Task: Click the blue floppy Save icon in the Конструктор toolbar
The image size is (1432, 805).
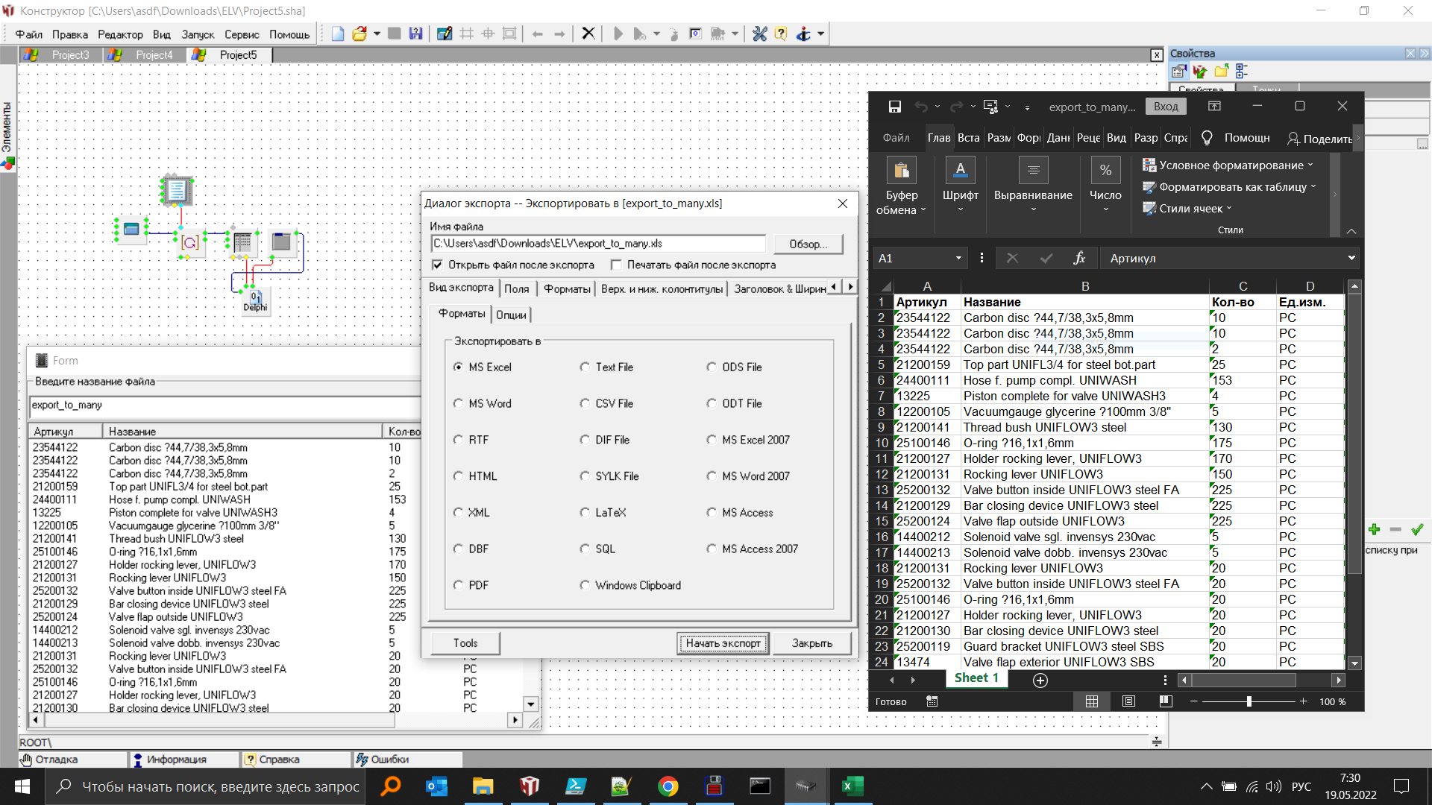Action: pos(415,34)
